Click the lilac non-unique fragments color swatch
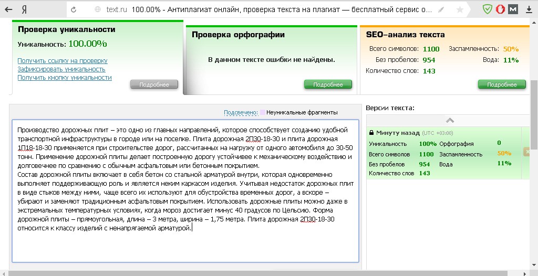 click(263, 112)
